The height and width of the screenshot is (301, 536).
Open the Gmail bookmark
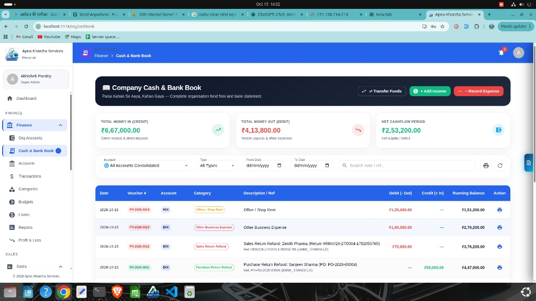25,37
